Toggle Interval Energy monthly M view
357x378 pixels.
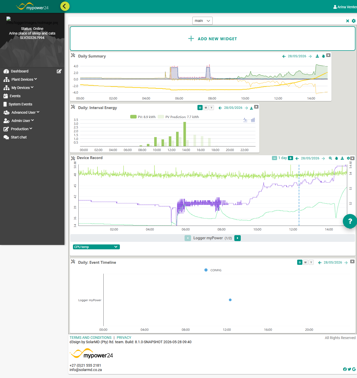point(206,108)
